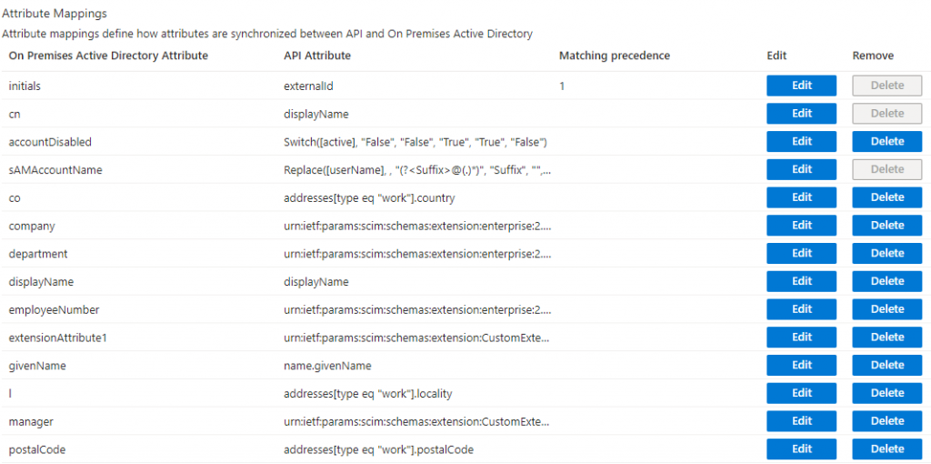Click the Matching precedence column header
931x464 pixels.
615,56
